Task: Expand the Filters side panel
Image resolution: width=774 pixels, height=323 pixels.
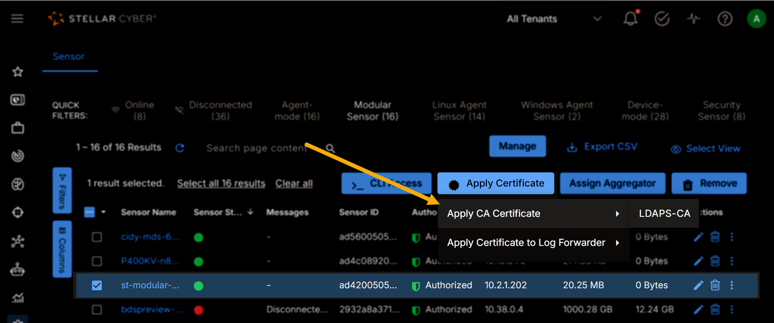Action: coord(62,190)
